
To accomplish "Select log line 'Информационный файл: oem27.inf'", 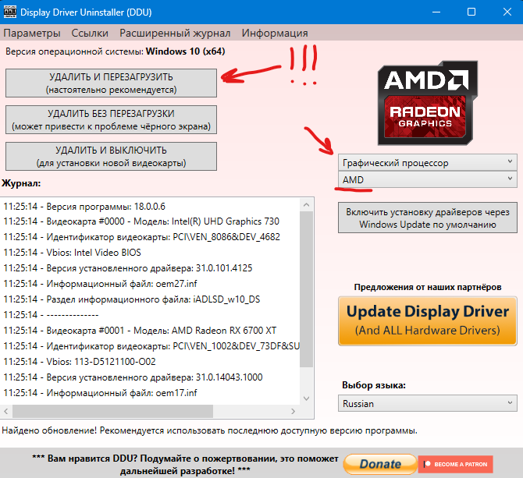I will 100,284.
